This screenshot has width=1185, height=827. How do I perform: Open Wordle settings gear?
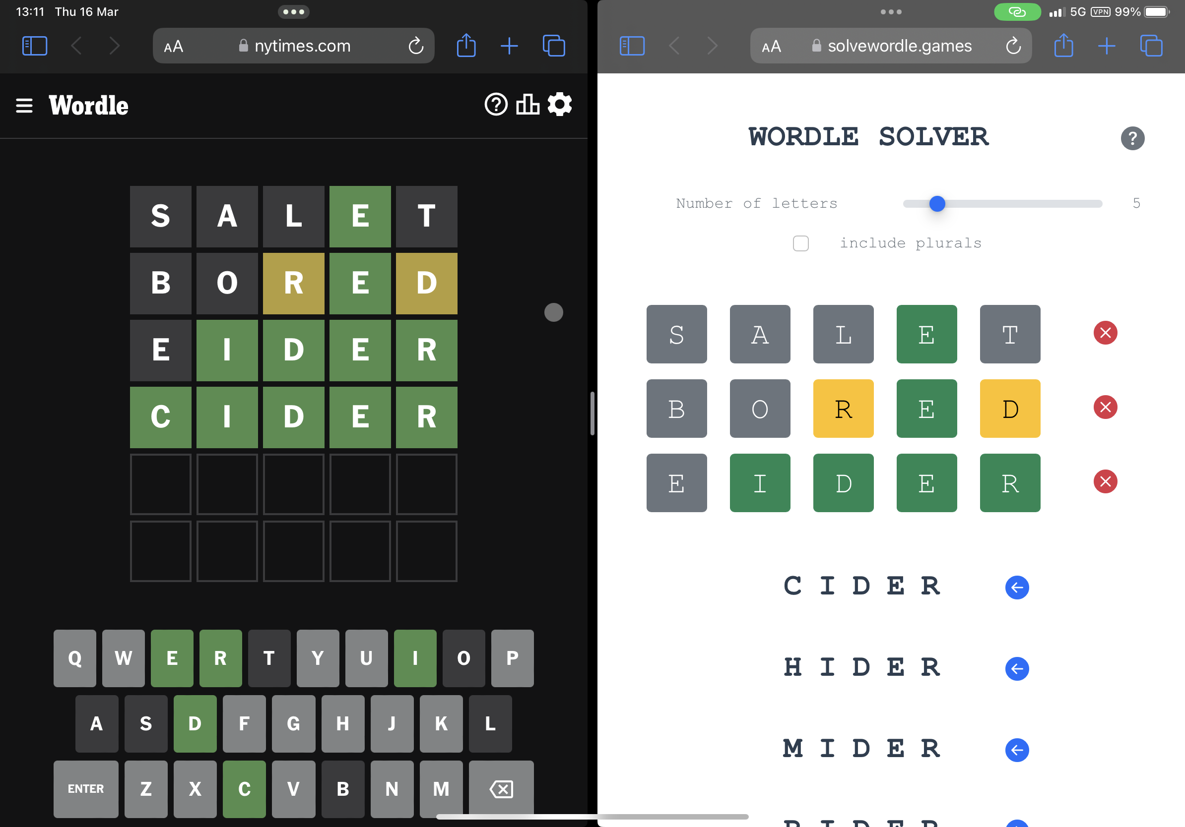(559, 105)
